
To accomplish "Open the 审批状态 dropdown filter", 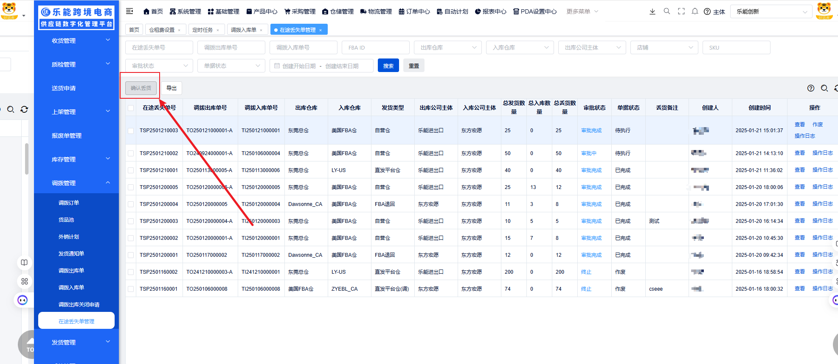I will click(159, 66).
